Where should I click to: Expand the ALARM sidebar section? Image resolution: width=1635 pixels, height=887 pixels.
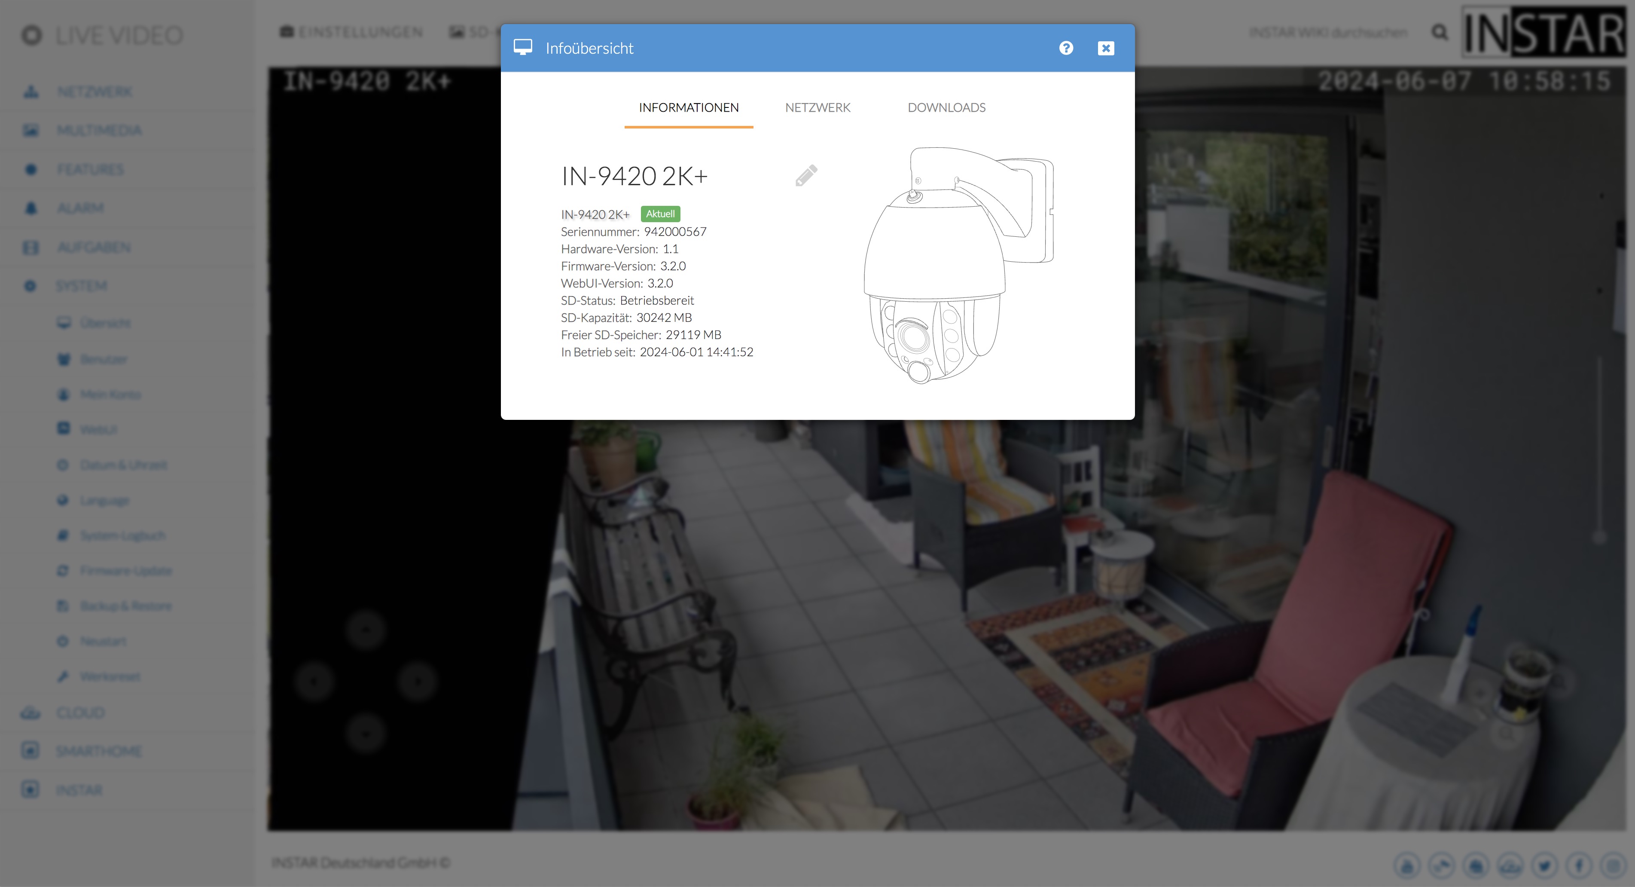click(80, 208)
